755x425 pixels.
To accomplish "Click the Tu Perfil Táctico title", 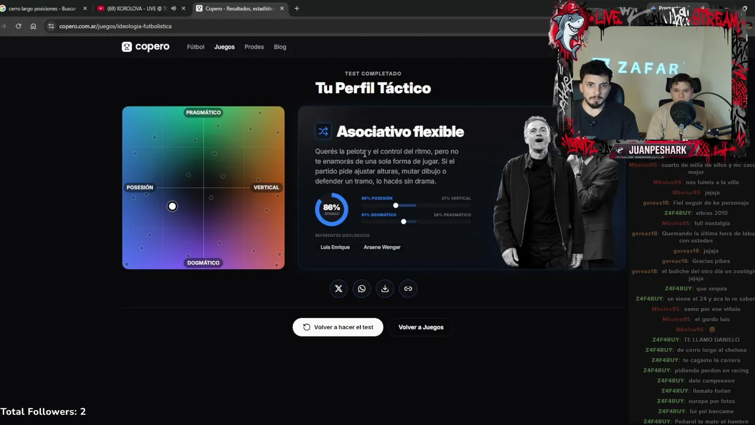I will (373, 88).
